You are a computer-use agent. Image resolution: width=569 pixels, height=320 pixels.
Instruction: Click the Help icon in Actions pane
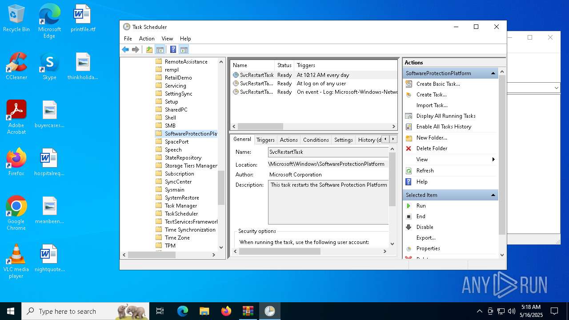(x=409, y=182)
